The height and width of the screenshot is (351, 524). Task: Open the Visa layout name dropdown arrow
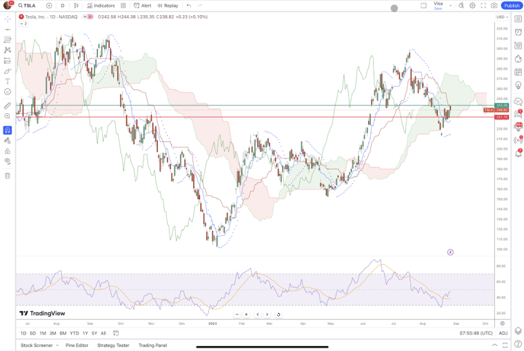pos(451,6)
